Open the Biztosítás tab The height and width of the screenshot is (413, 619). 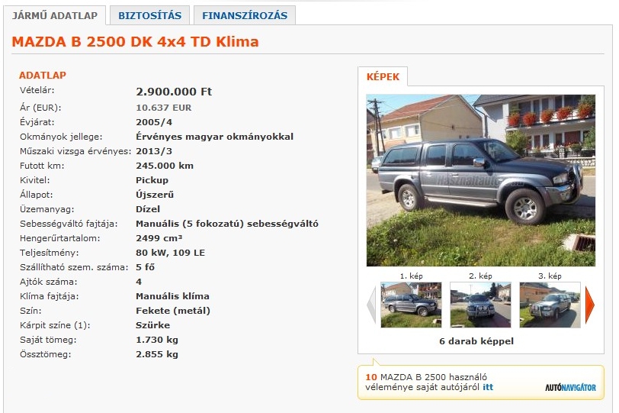pos(150,15)
